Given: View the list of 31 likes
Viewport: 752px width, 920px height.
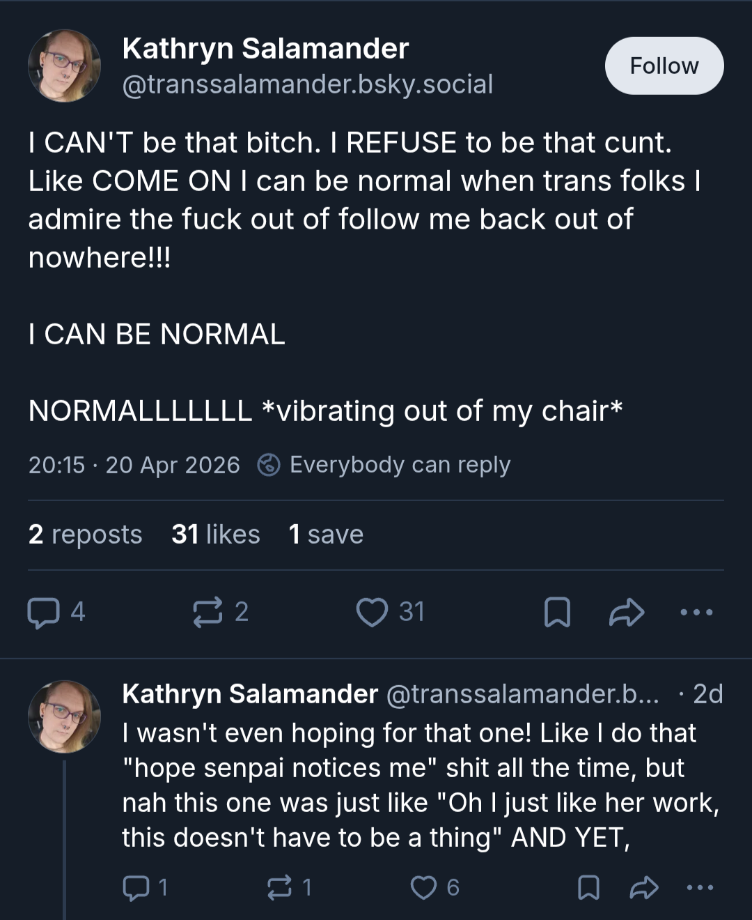Looking at the screenshot, I should tap(216, 535).
